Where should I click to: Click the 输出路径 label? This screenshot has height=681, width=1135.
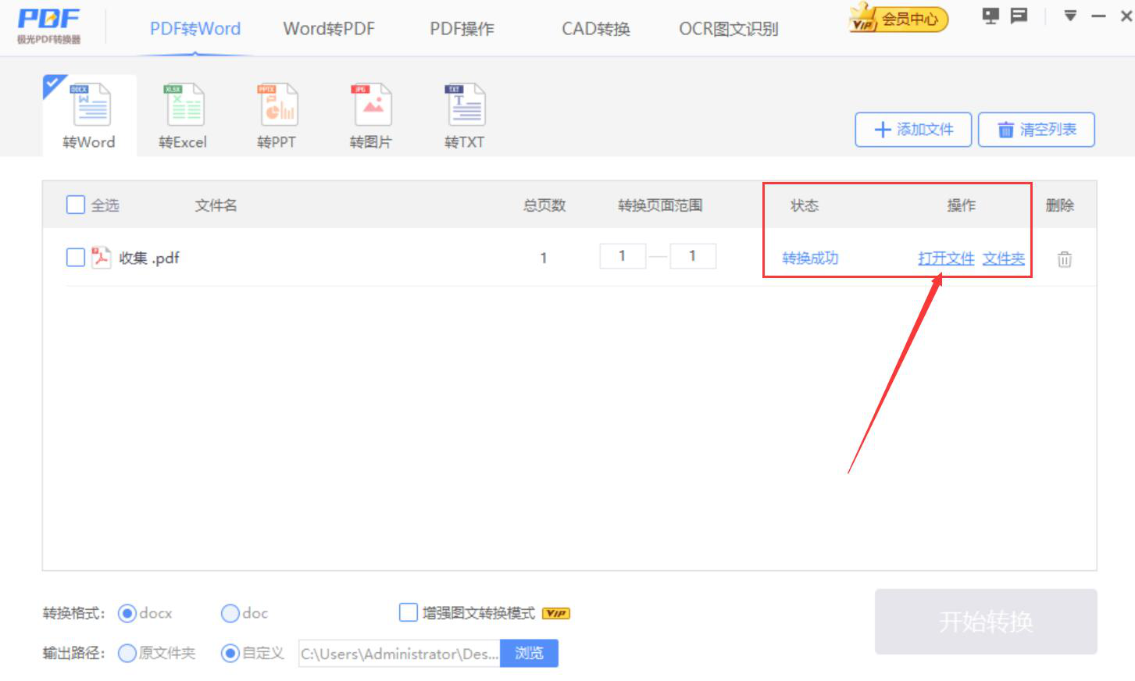[x=73, y=653]
